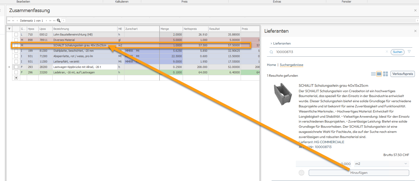419x181 pixels.
Task: Select the cell 'Lattenpfahl, verzinkt'
Action: (85, 62)
